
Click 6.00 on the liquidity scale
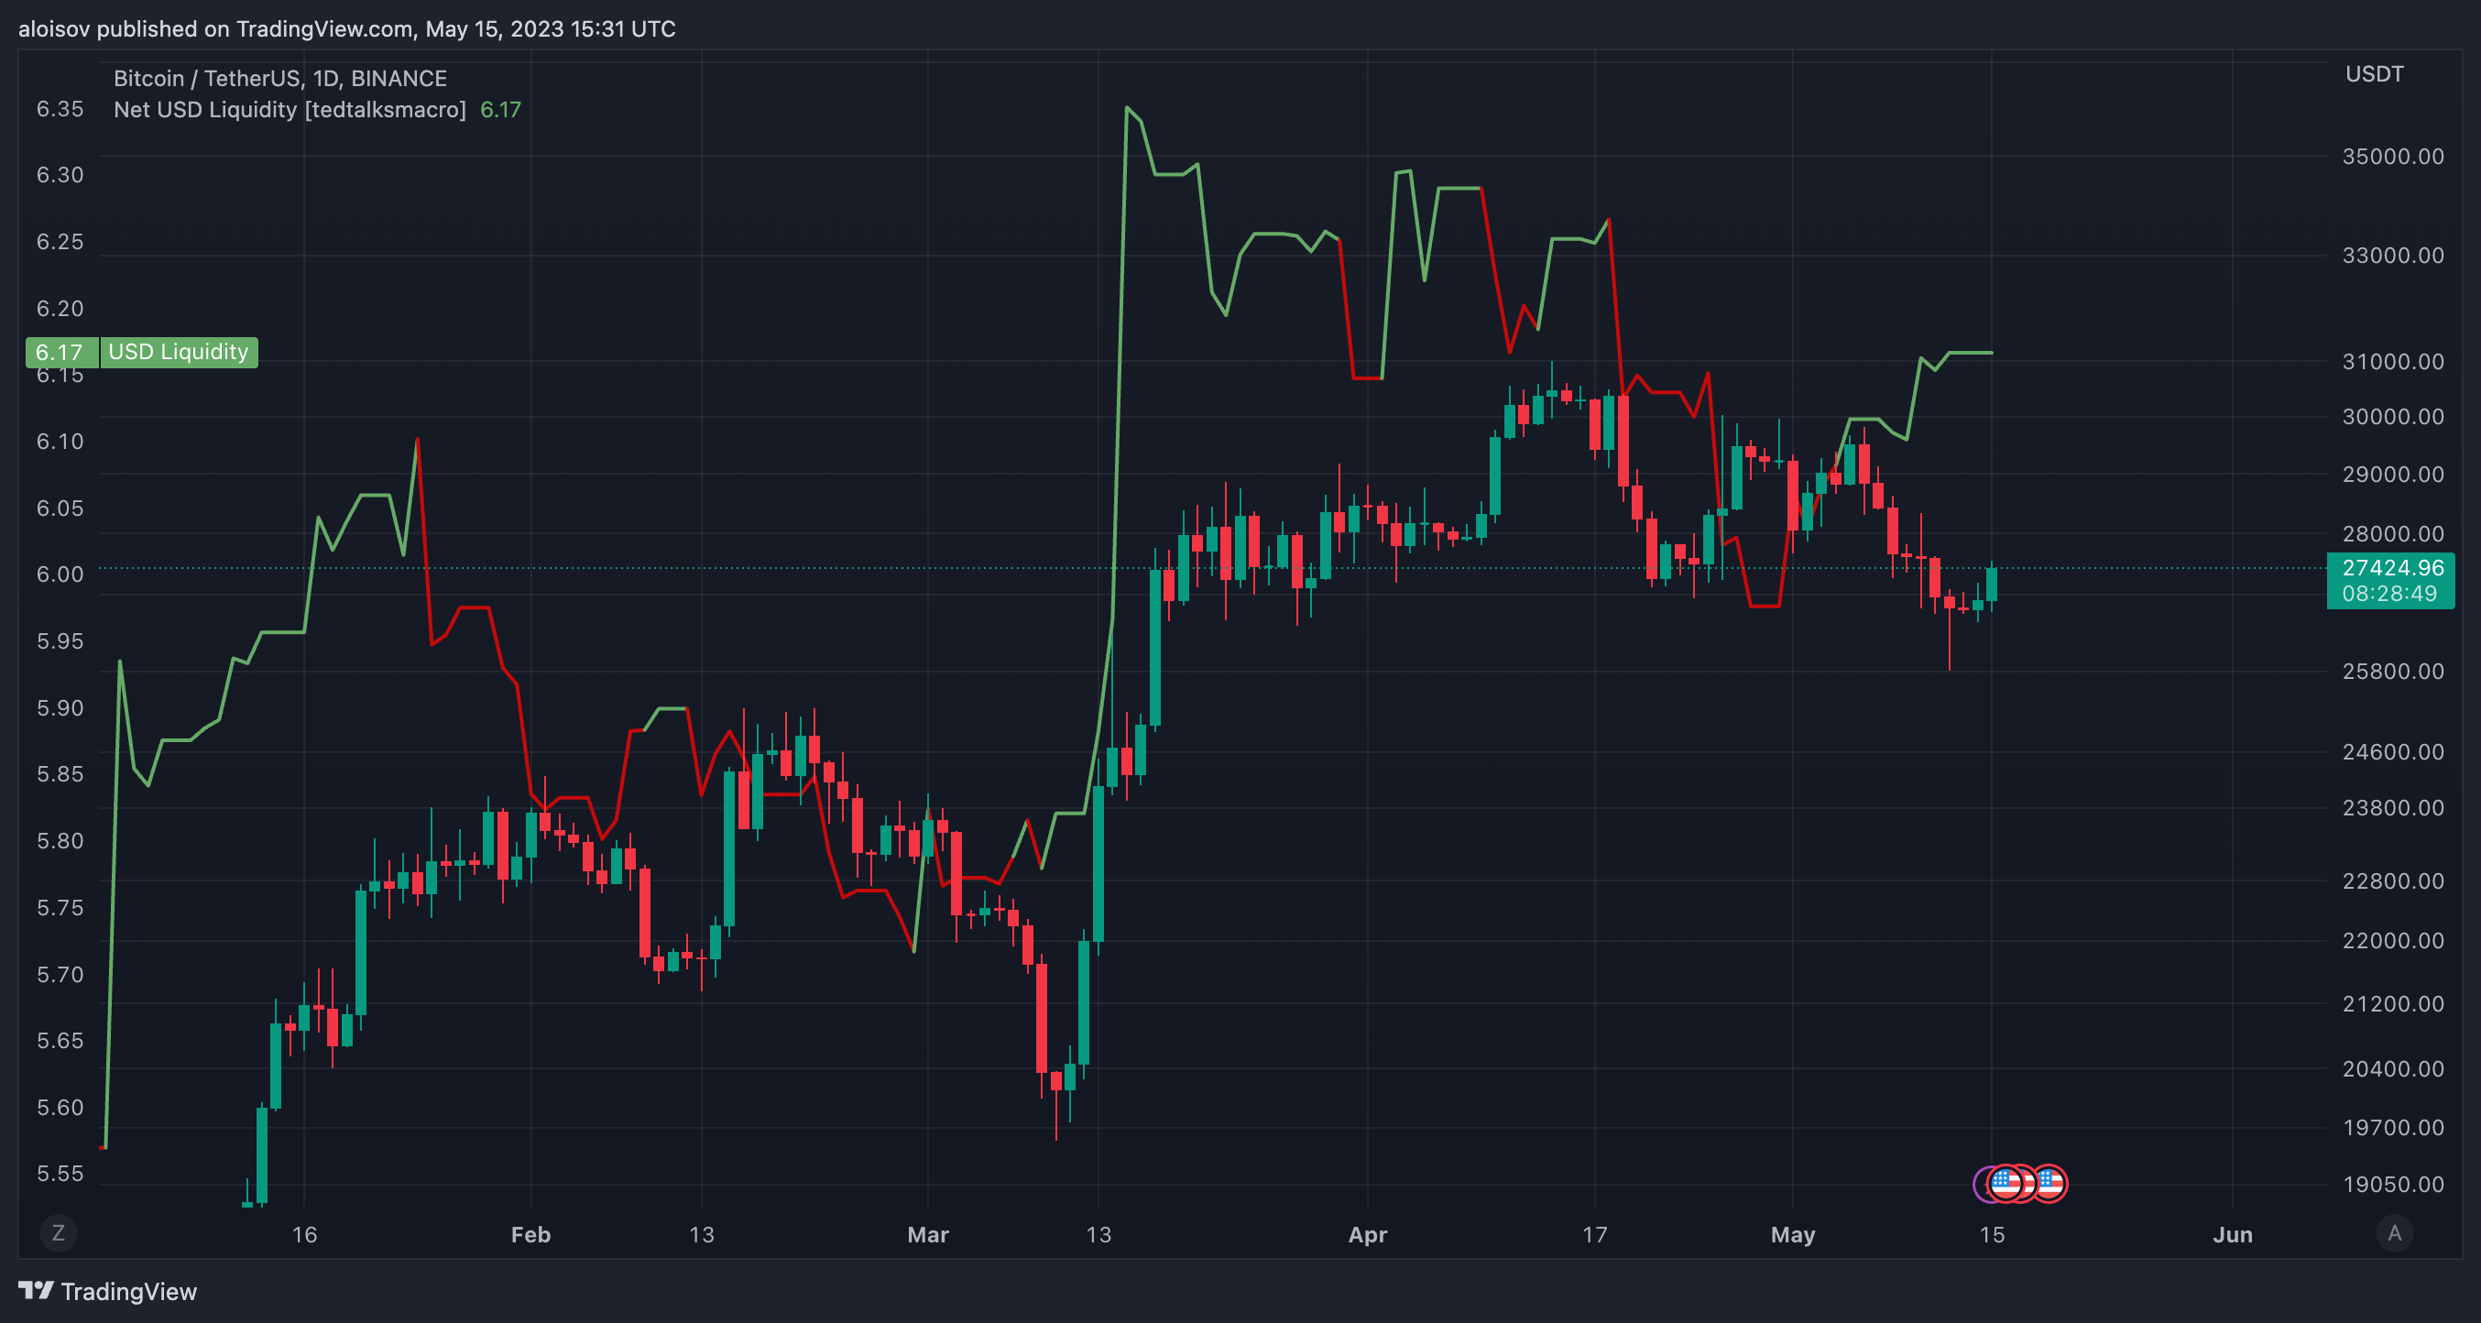60,574
